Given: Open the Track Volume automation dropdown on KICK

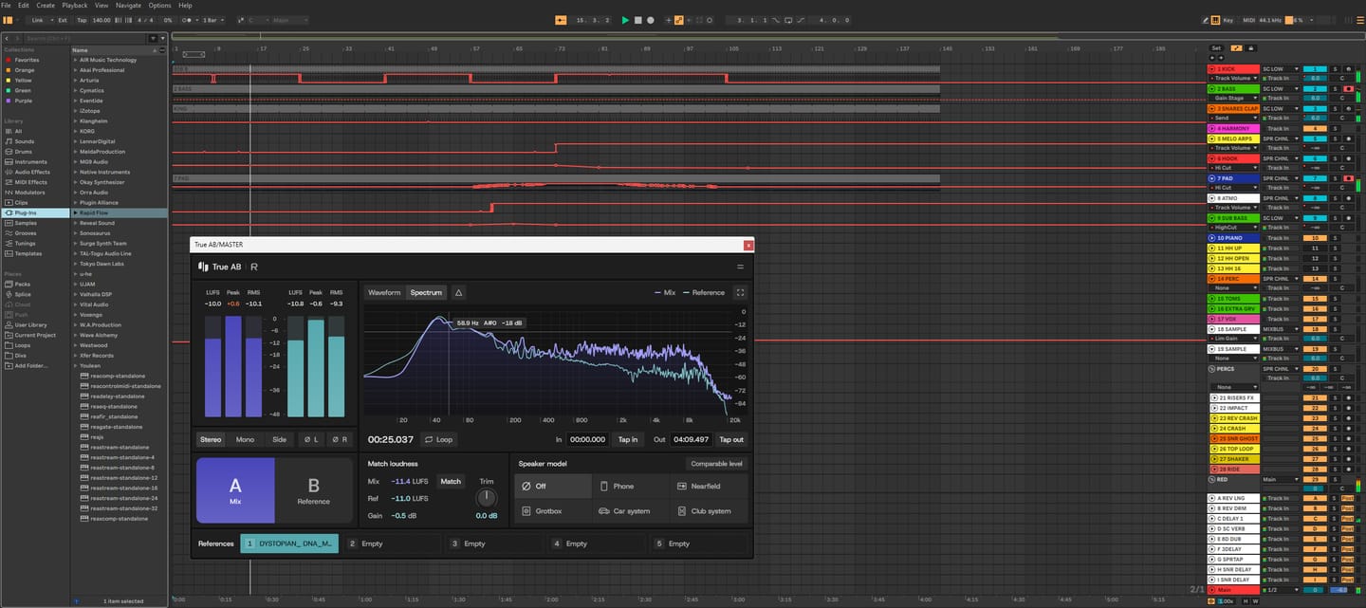Looking at the screenshot, I should pyautogui.click(x=1232, y=79).
